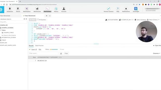This screenshot has width=161, height=90.
Task: Open the Shares page
Action: tap(18, 10)
